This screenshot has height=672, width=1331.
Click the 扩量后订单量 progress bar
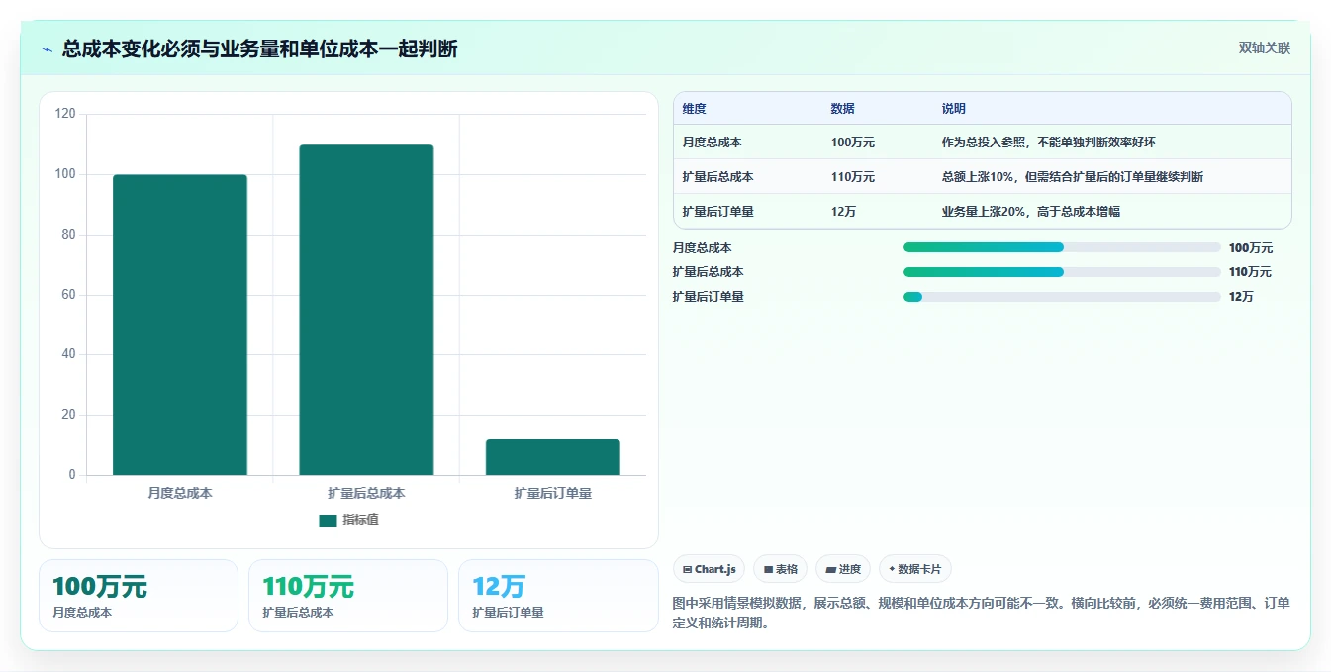(1062, 297)
